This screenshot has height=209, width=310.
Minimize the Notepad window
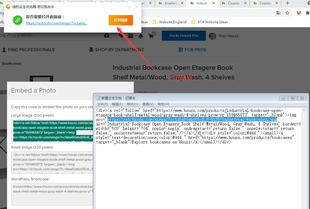[x=283, y=98]
